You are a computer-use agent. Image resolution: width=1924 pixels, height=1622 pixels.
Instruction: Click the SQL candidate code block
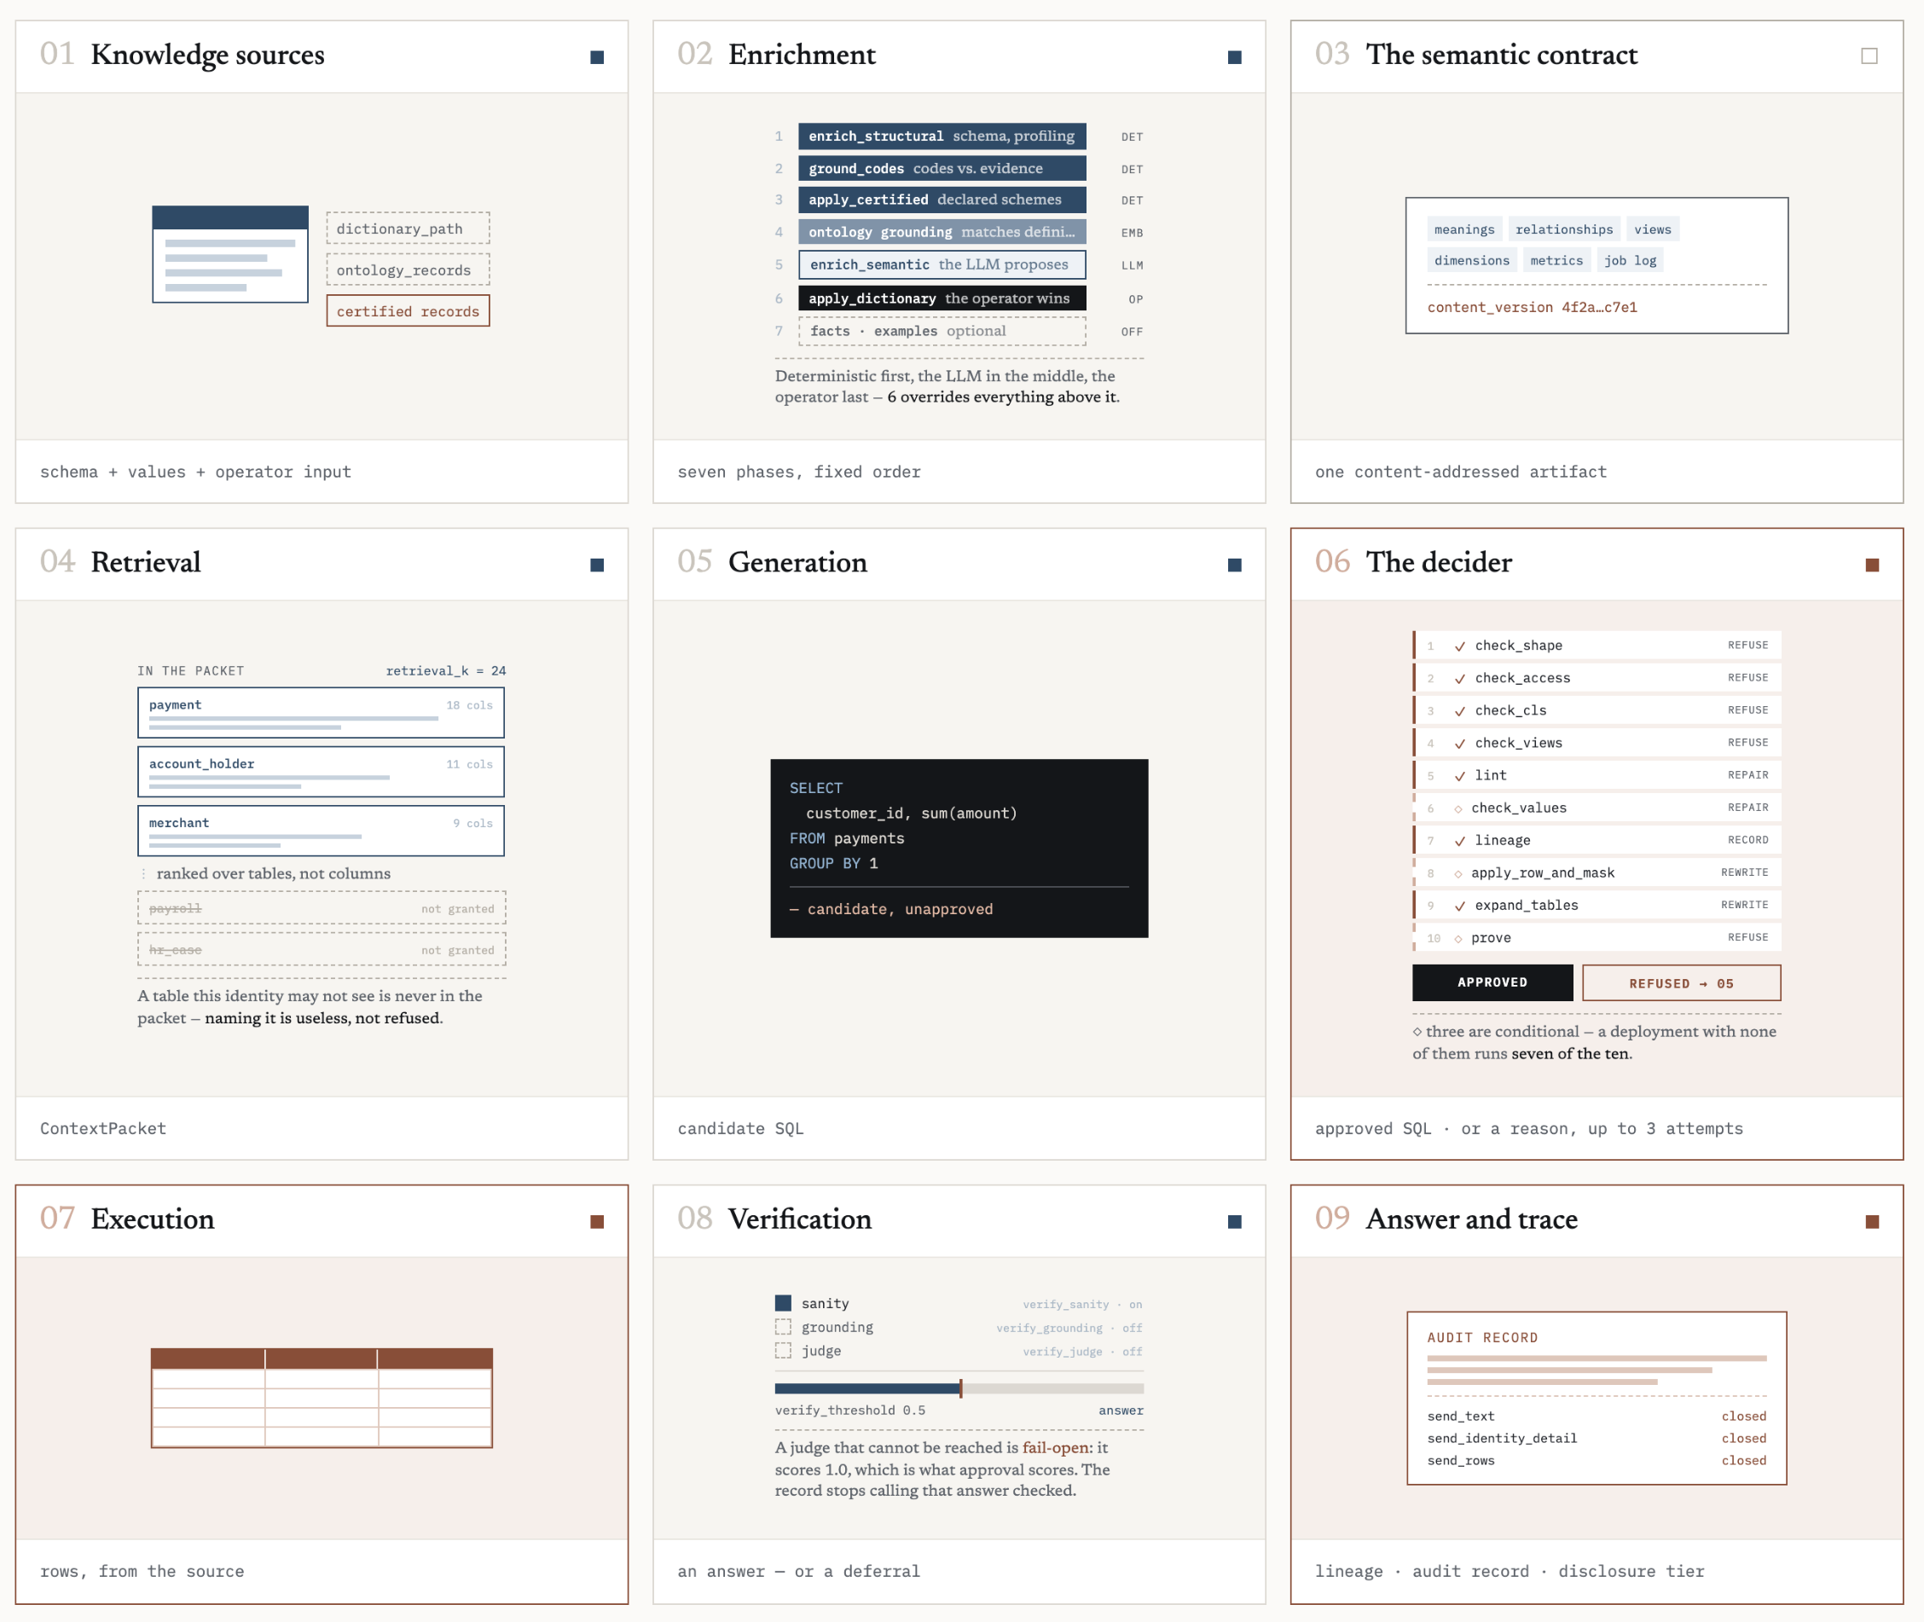pos(959,848)
